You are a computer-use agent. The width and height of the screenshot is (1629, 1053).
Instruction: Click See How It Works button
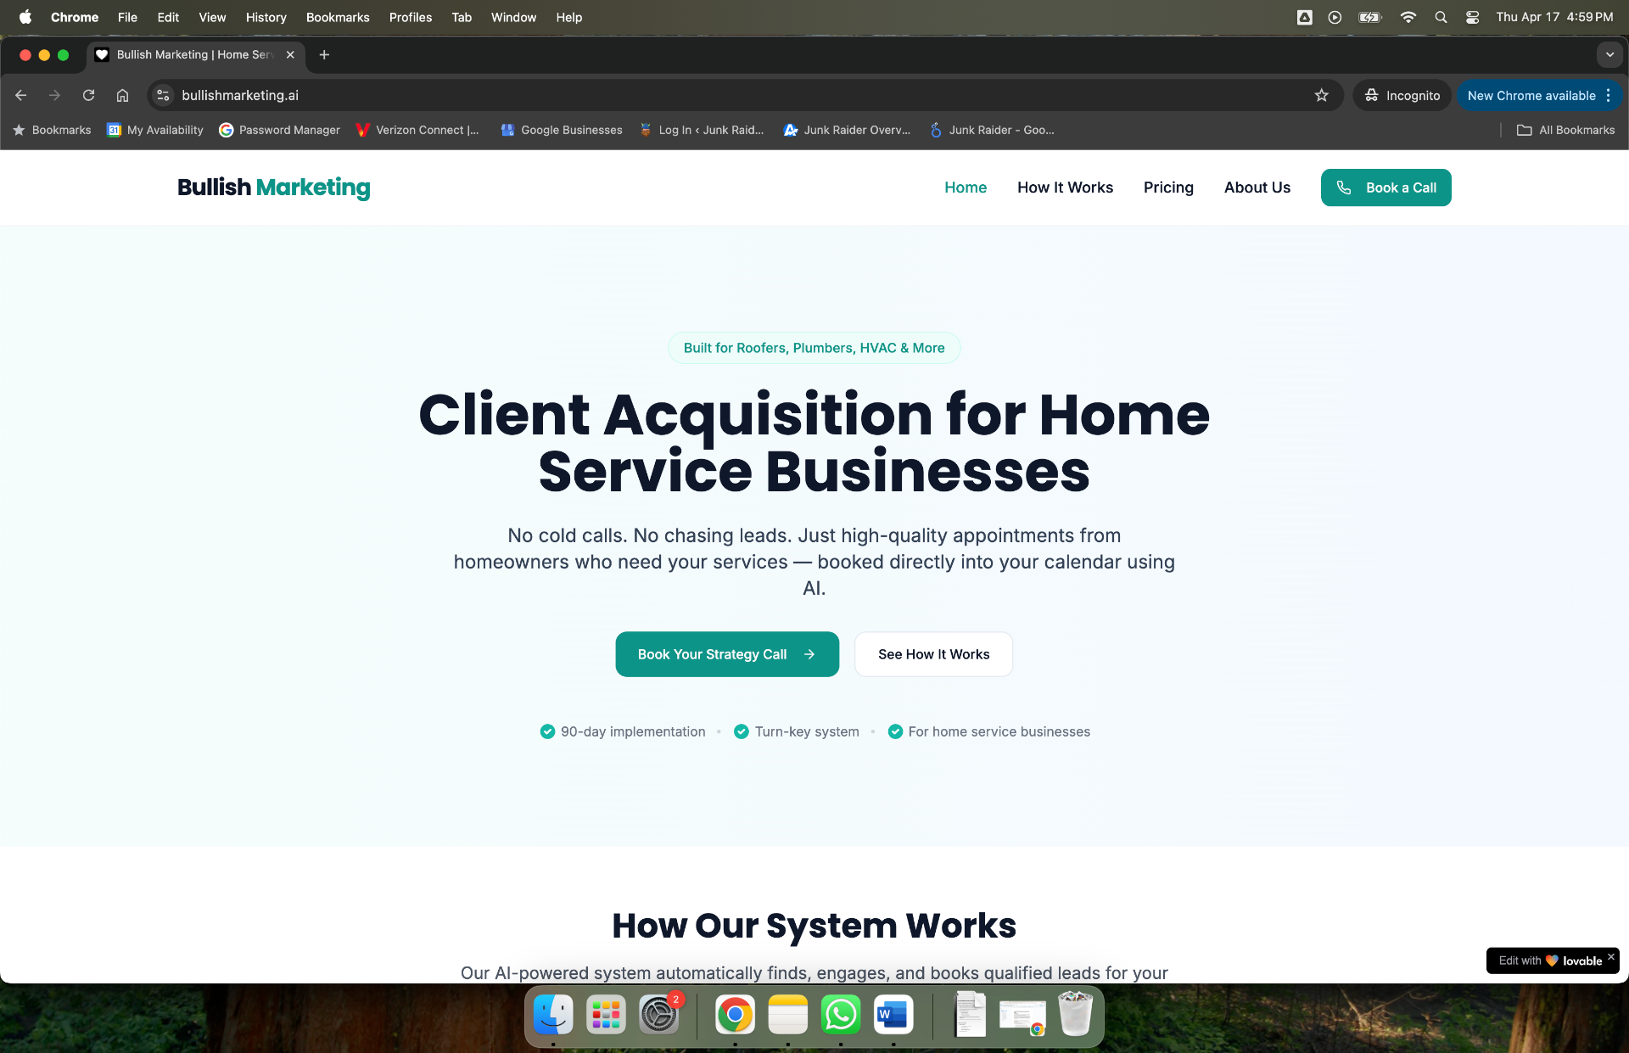(x=933, y=654)
